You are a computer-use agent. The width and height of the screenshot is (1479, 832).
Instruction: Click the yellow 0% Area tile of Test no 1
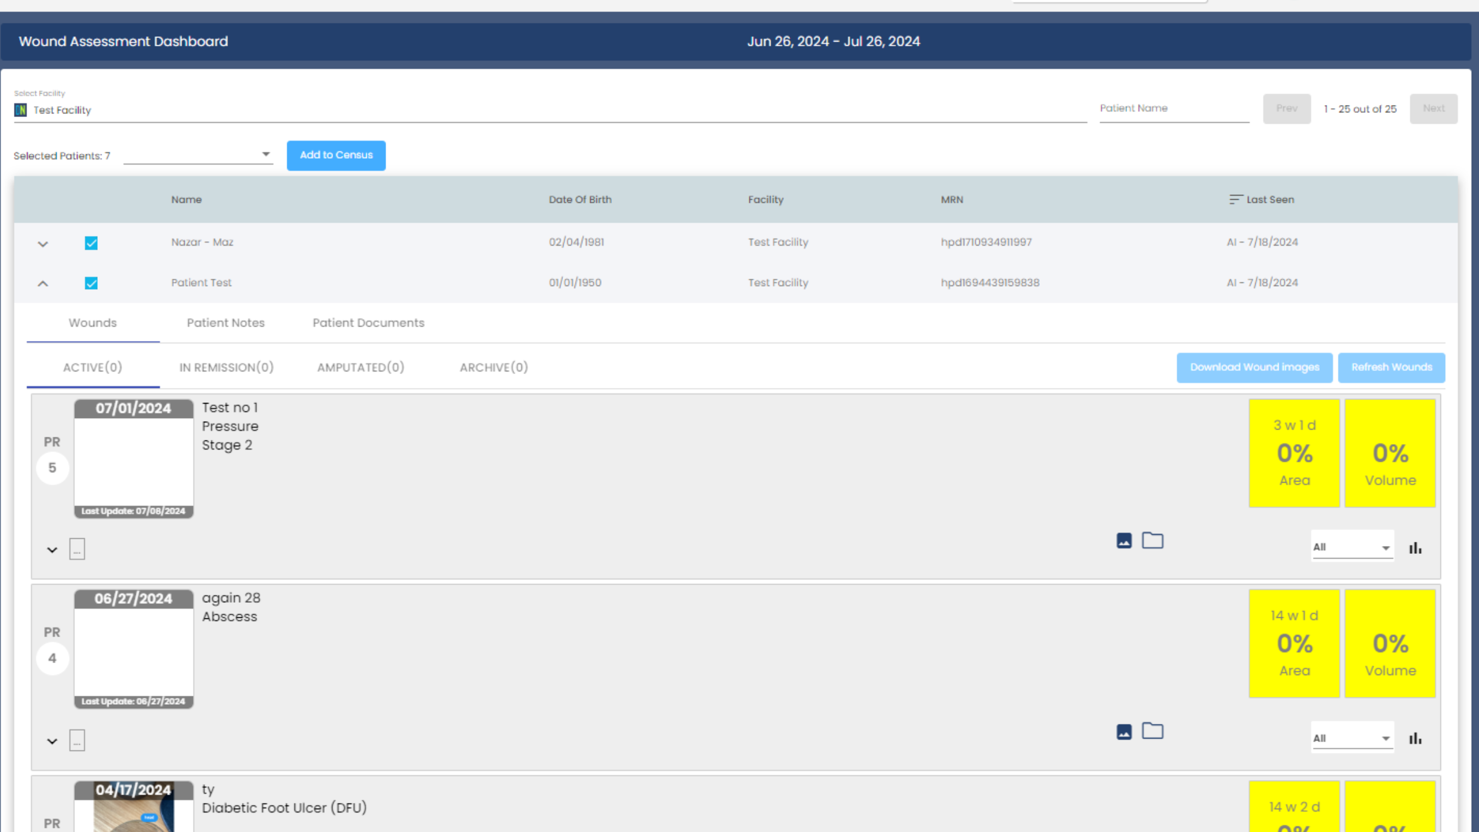click(1294, 453)
